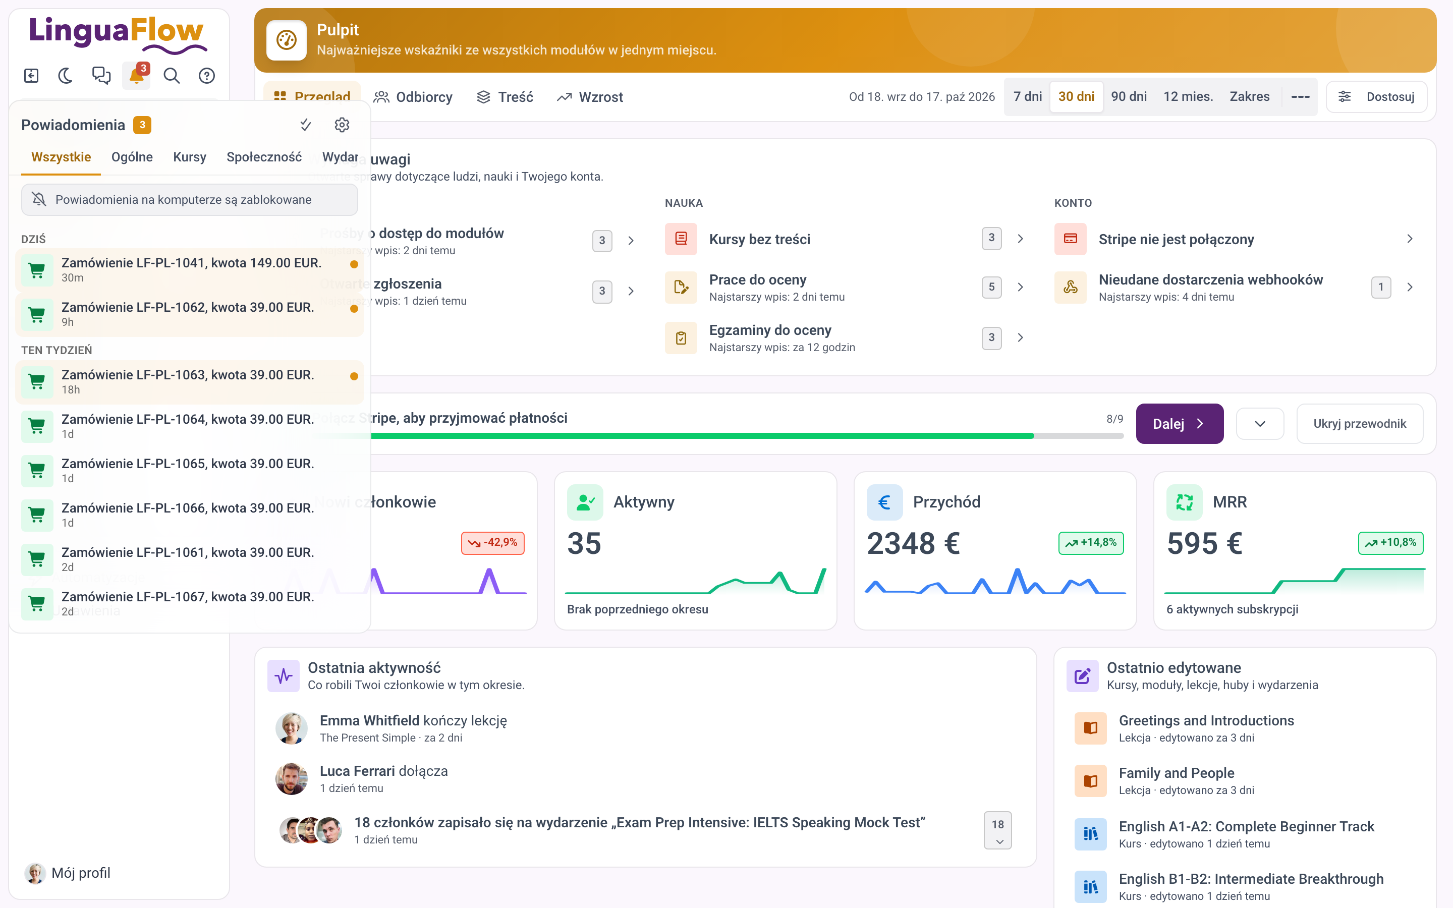Click the Prace do oceny icon

(681, 287)
